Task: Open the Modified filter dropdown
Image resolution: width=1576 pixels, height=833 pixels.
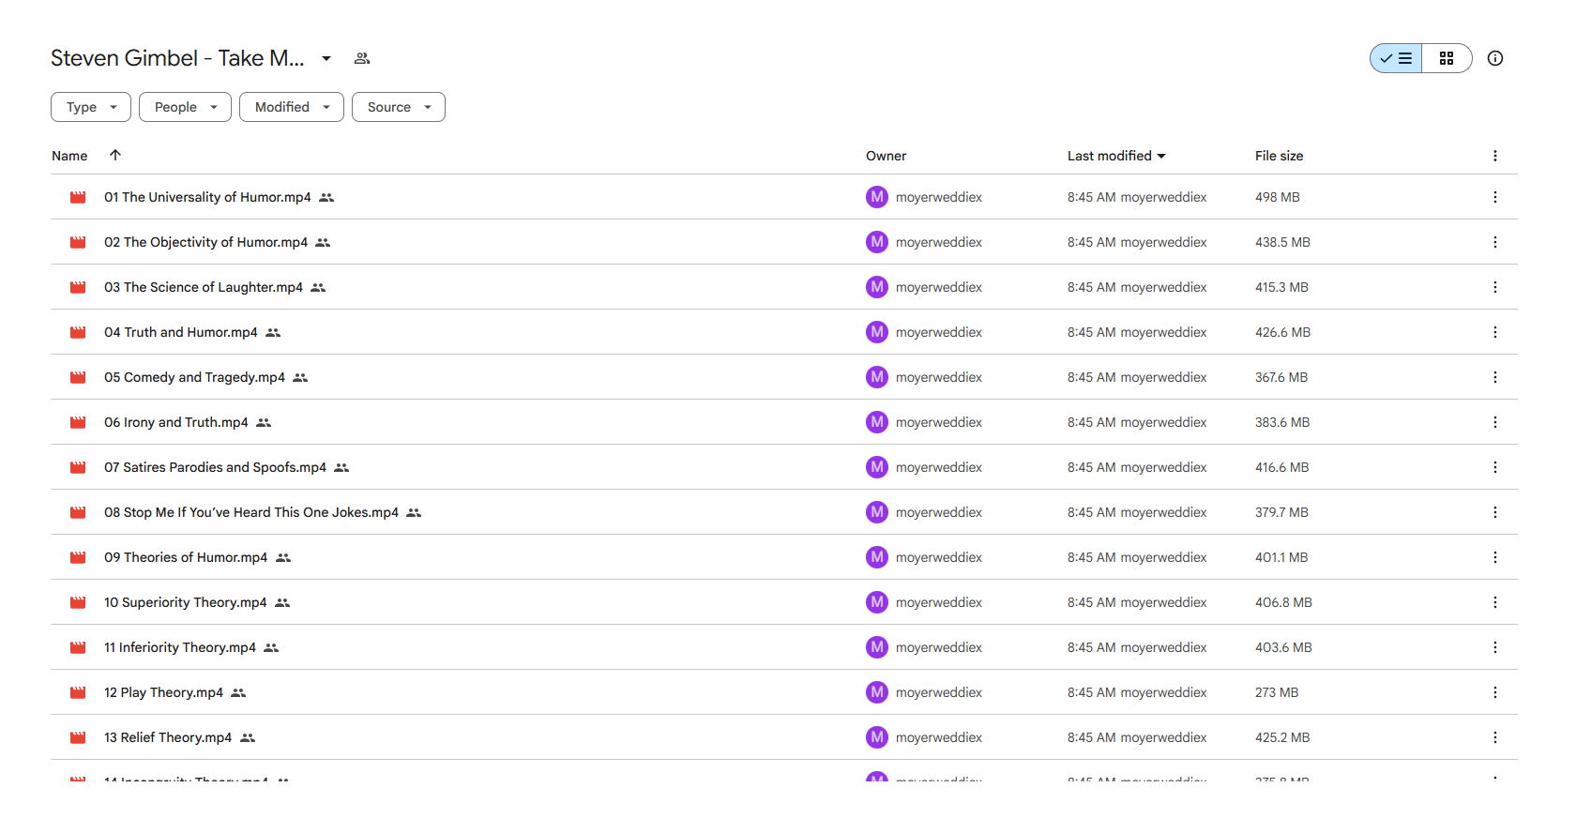Action: point(292,107)
